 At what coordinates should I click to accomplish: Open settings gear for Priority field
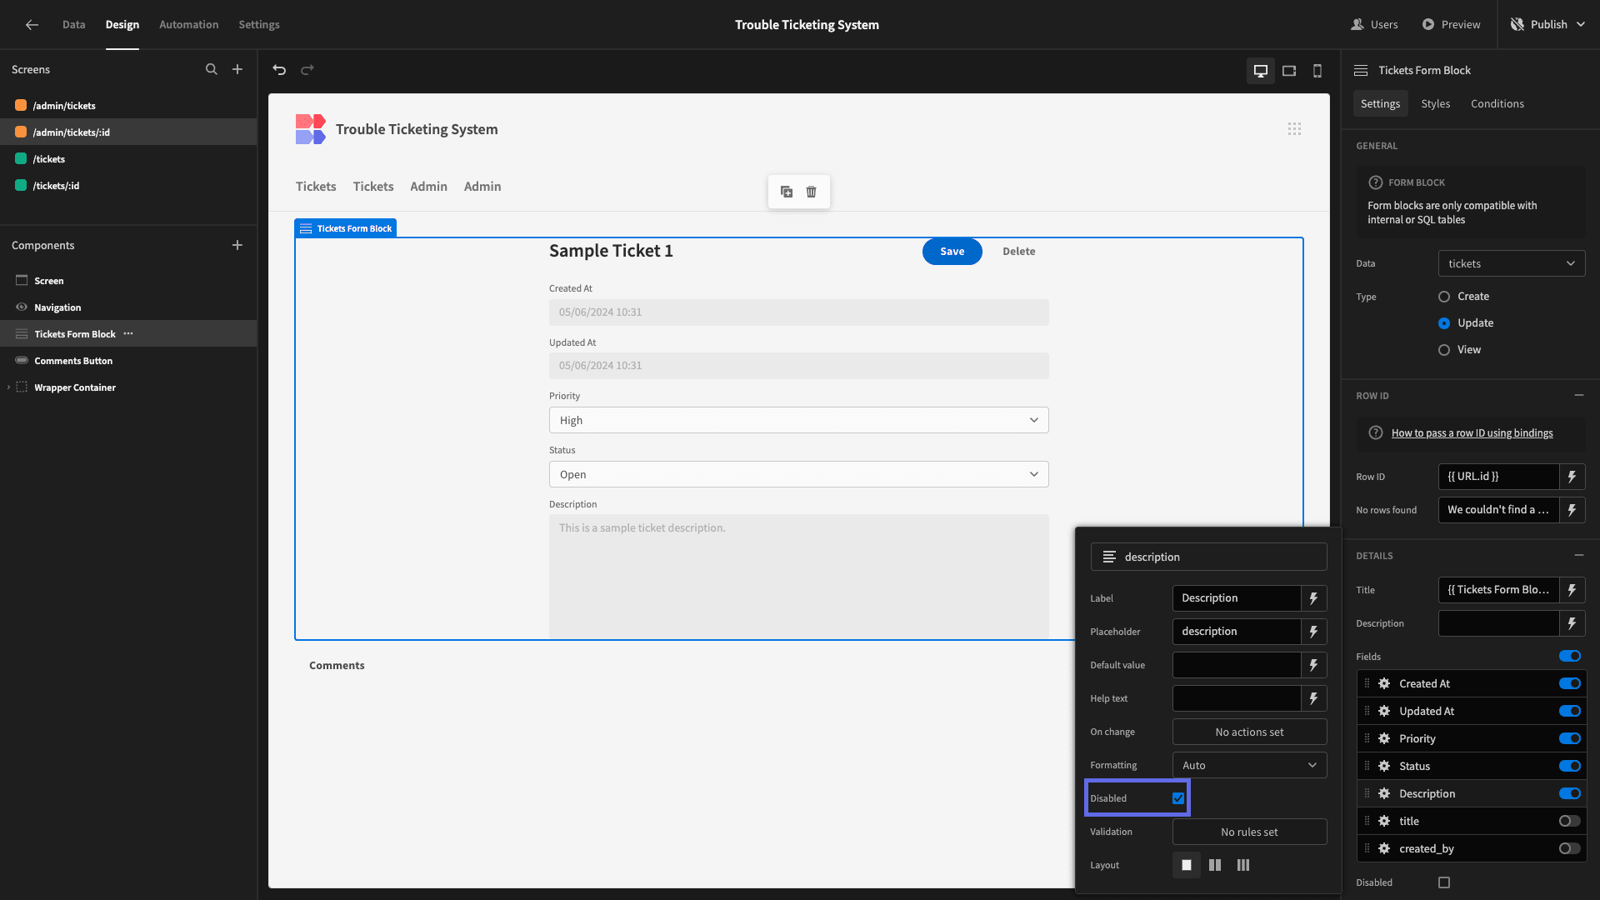click(x=1384, y=738)
